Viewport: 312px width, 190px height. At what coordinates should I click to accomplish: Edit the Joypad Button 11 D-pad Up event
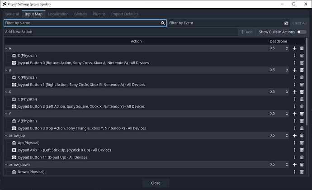click(294, 157)
